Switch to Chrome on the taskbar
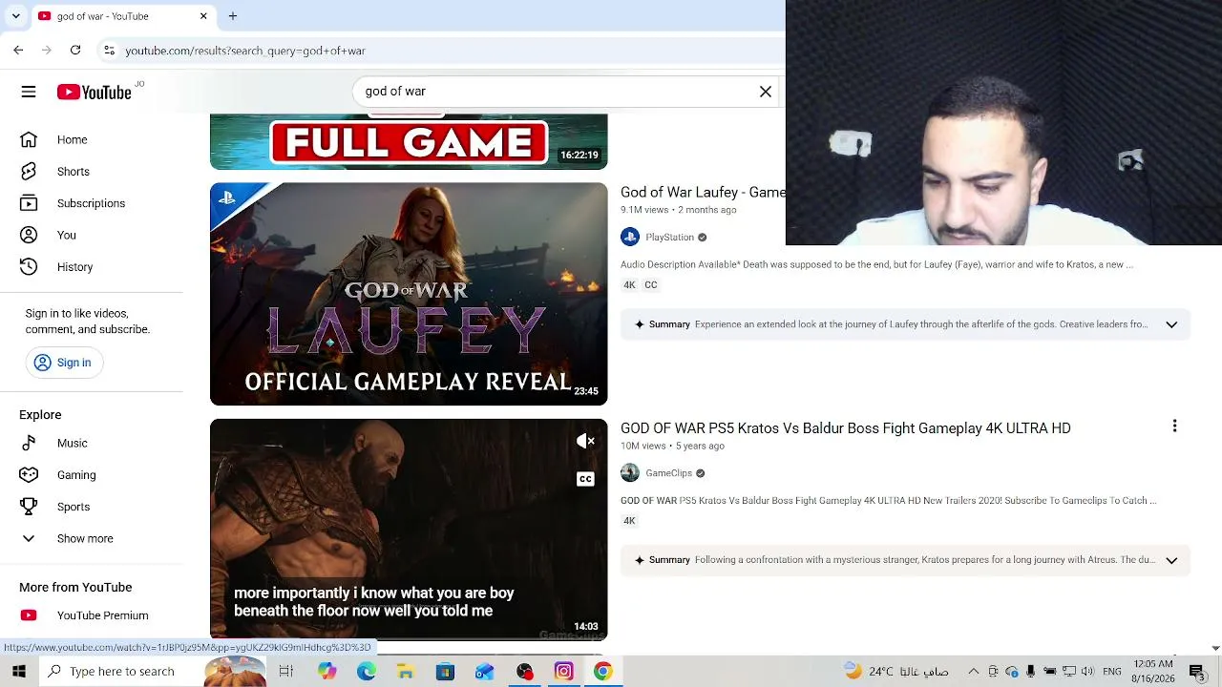Image resolution: width=1222 pixels, height=687 pixels. [602, 672]
